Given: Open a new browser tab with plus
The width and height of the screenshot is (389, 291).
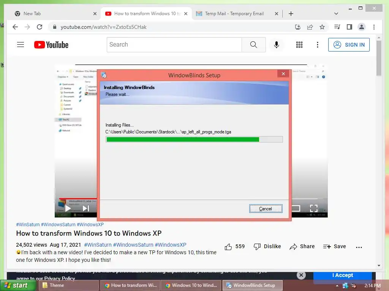Looking at the screenshot, I should coord(291,14).
